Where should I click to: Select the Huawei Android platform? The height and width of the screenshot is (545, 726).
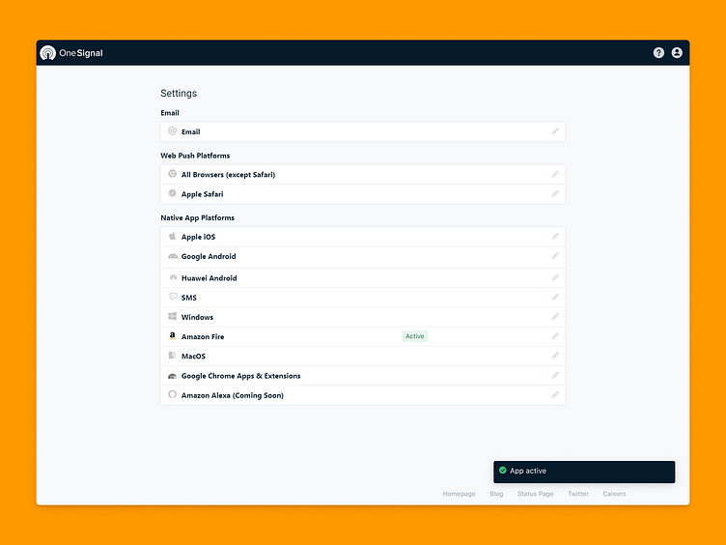tap(363, 277)
